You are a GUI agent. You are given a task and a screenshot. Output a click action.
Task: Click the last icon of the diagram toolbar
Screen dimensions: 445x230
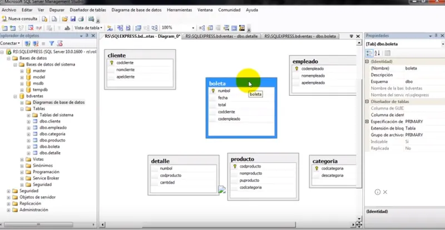click(242, 28)
